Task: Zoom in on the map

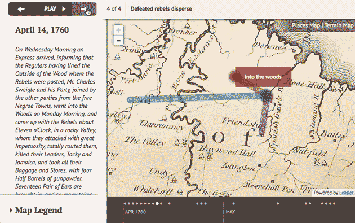Action: click(x=118, y=30)
